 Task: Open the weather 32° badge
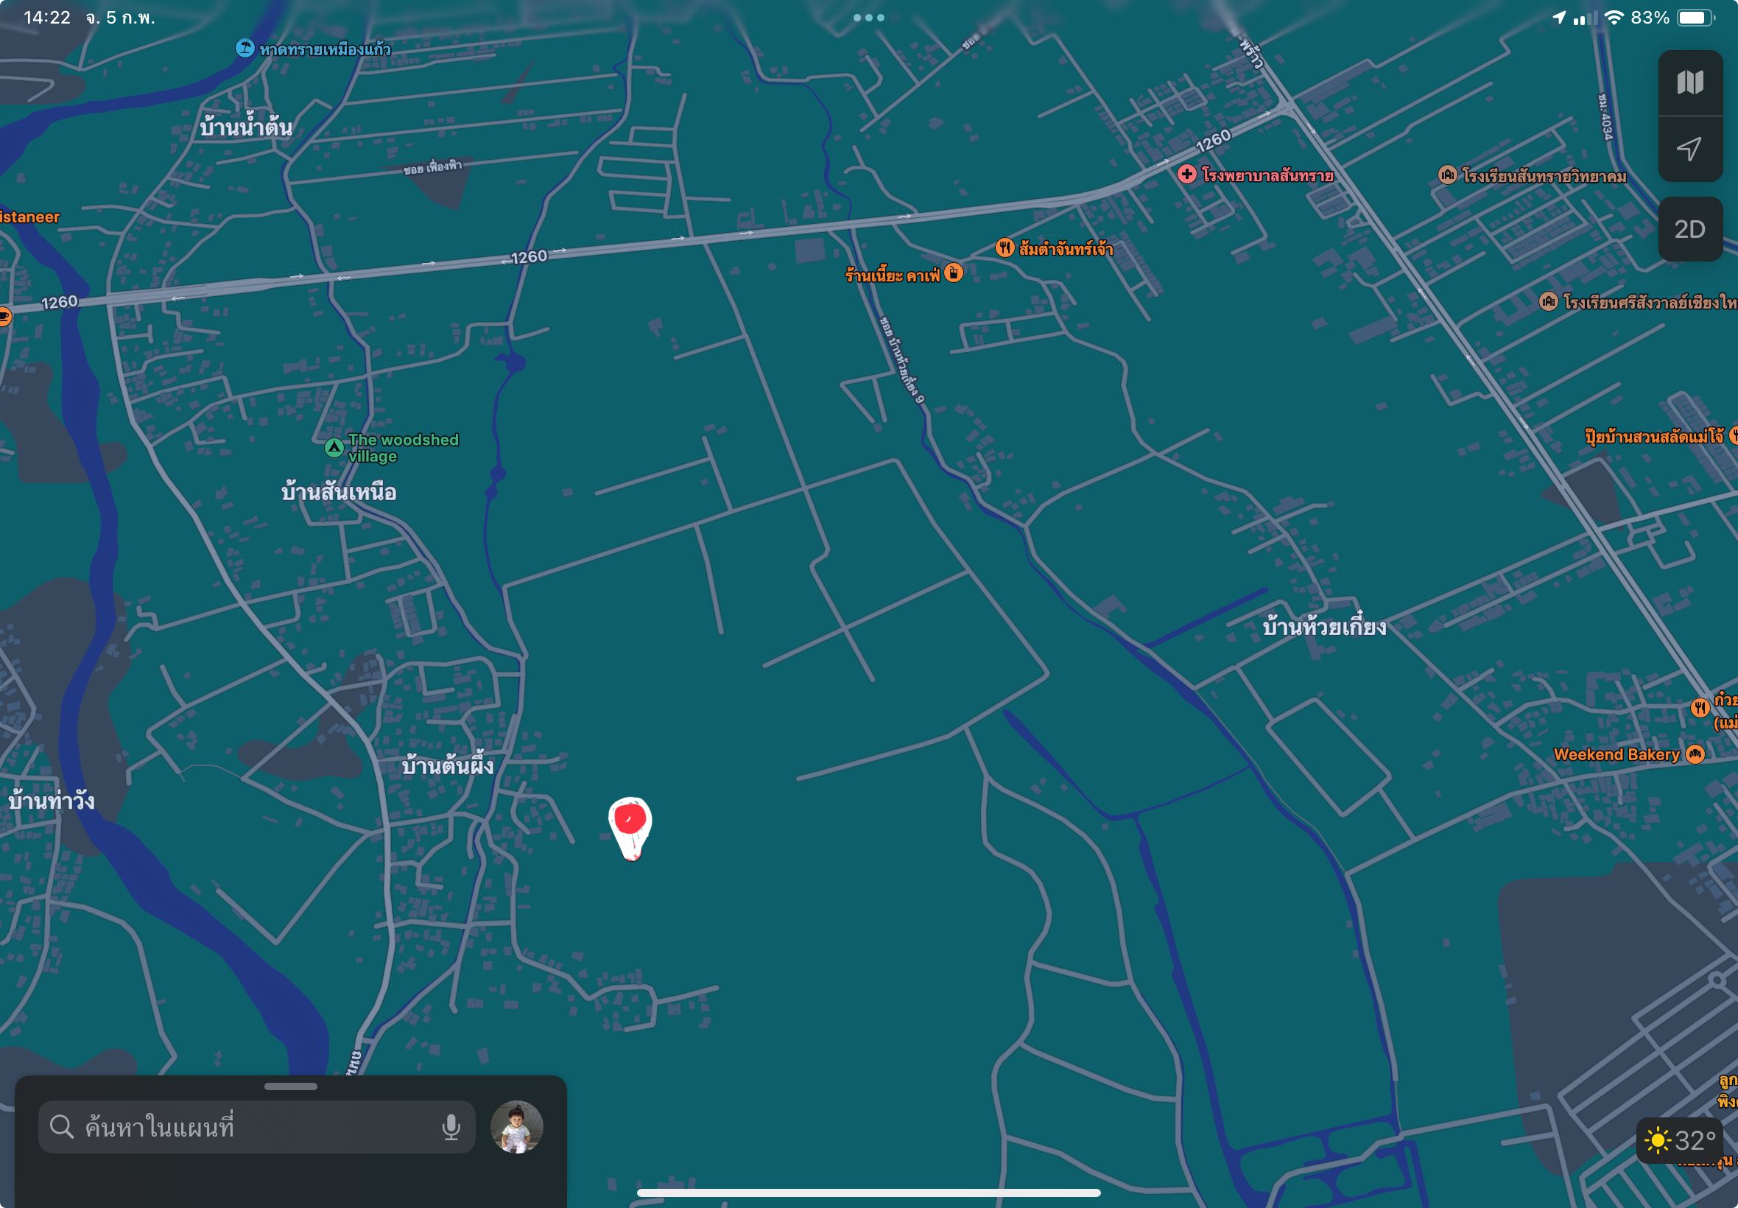(x=1679, y=1140)
